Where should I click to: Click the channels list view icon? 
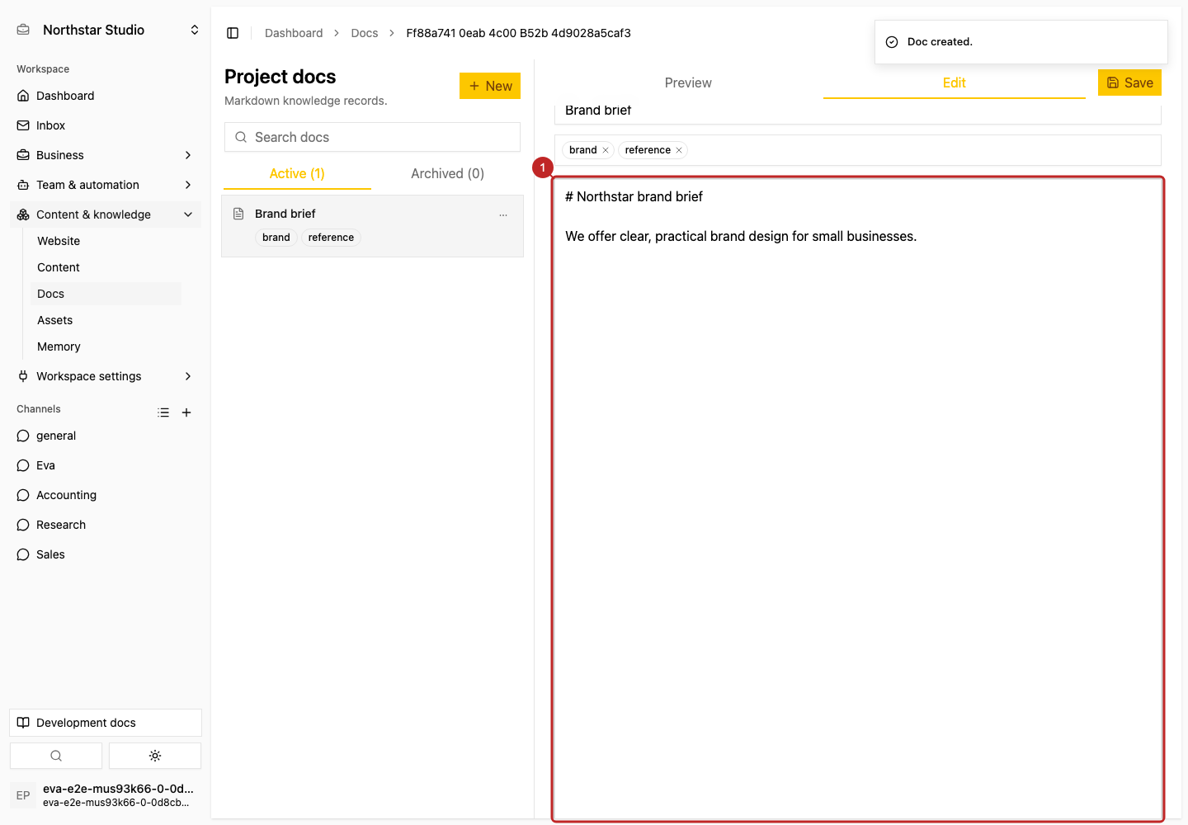point(163,412)
